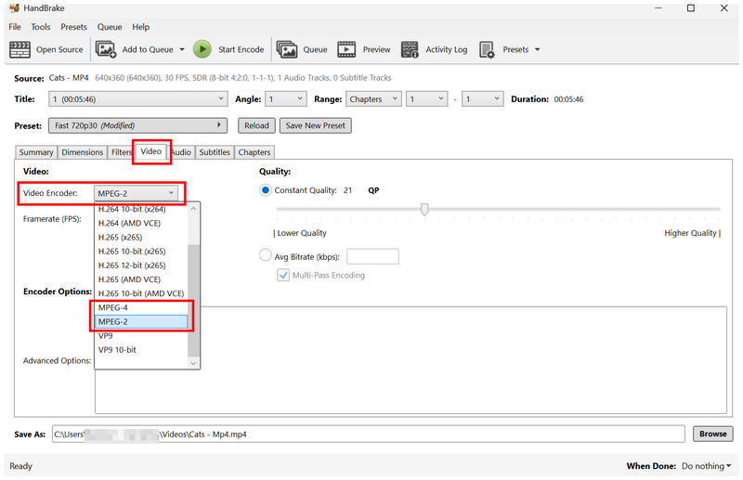
Task: Switch to the Audio tab
Action: (181, 152)
